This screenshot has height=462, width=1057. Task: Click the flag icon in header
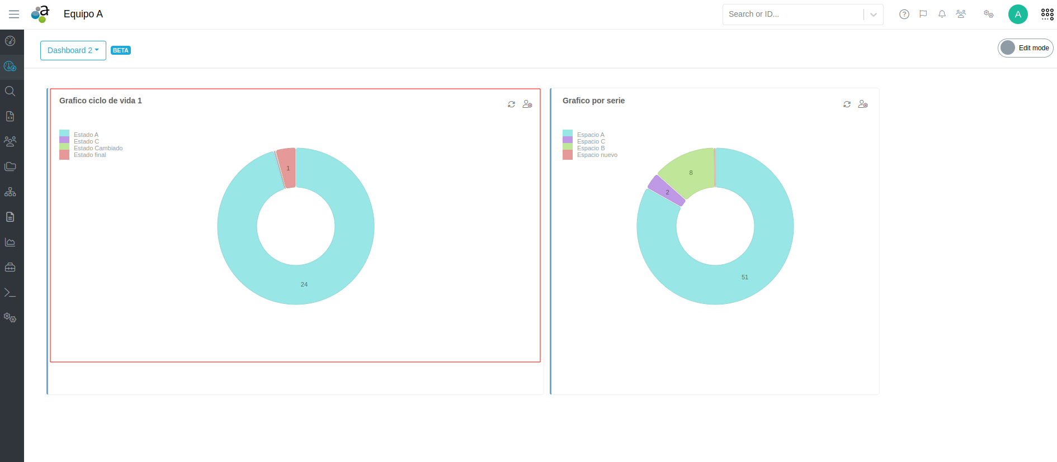click(923, 15)
